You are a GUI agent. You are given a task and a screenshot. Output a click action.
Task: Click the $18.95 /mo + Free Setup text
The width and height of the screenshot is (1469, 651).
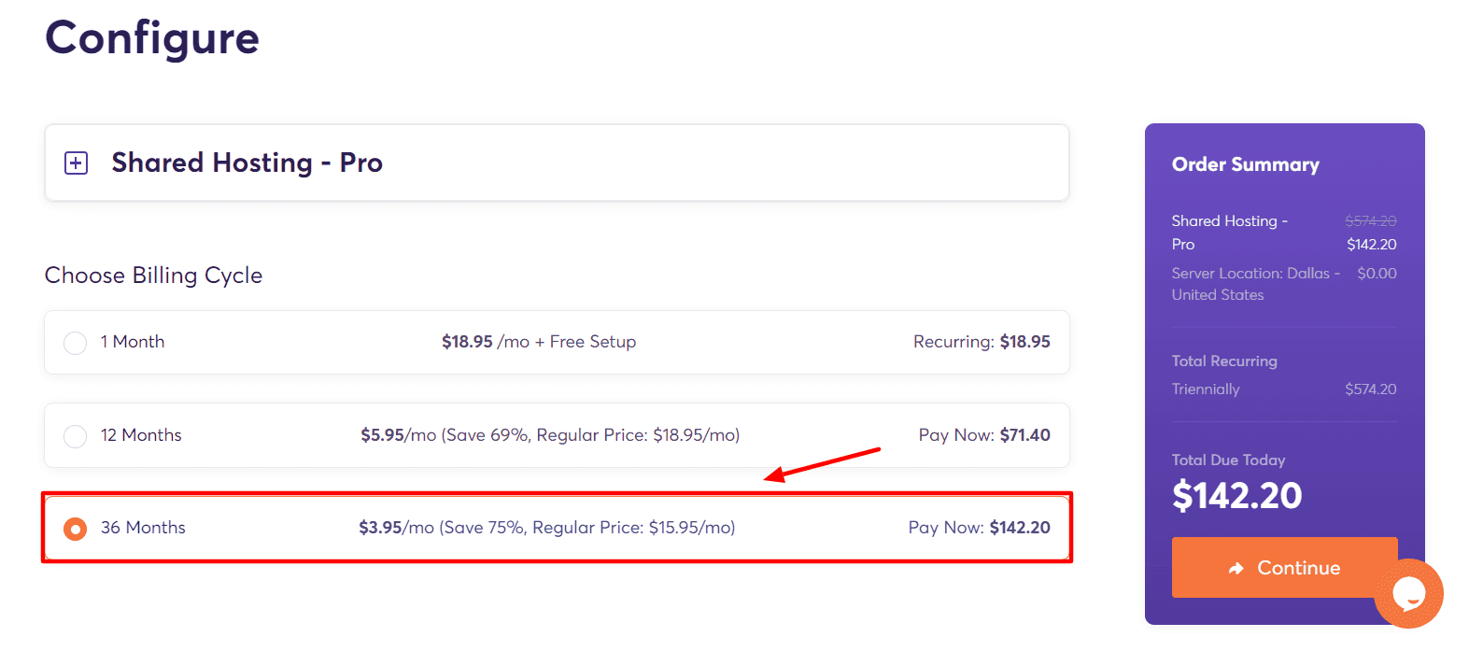(539, 342)
